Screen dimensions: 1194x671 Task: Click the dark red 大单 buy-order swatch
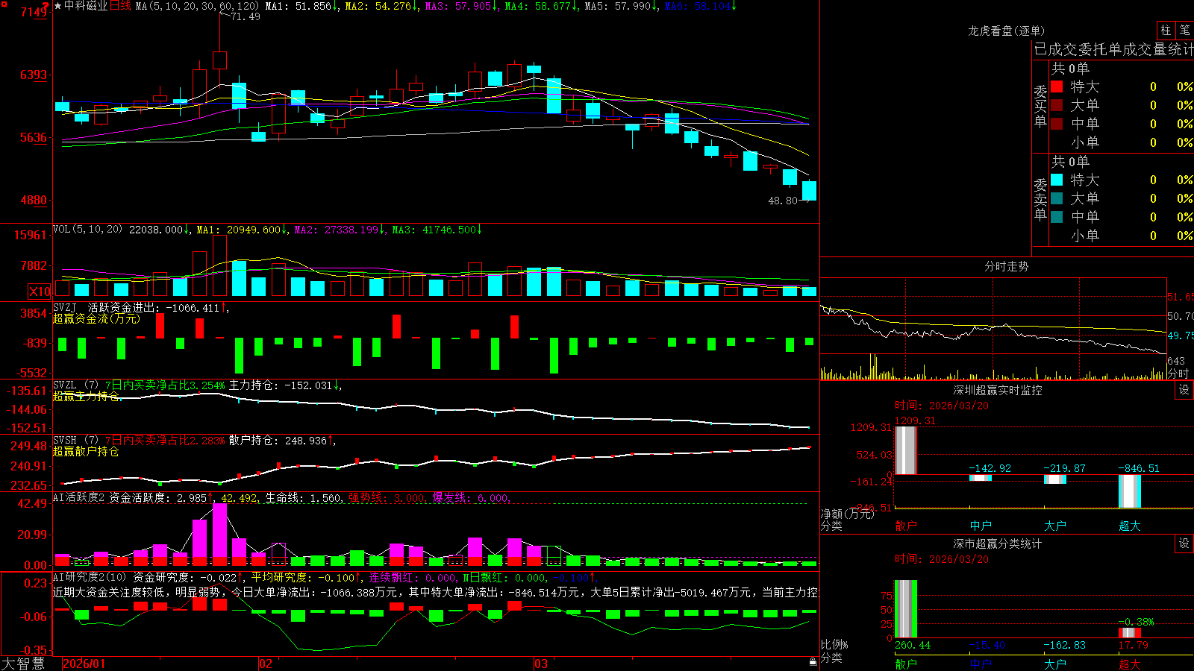point(1057,105)
